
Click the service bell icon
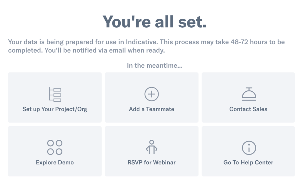(x=249, y=94)
